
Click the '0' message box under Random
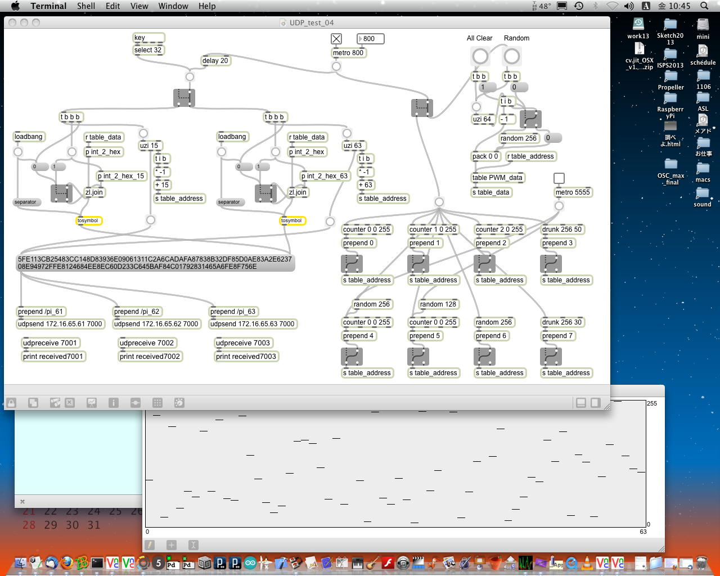click(519, 87)
